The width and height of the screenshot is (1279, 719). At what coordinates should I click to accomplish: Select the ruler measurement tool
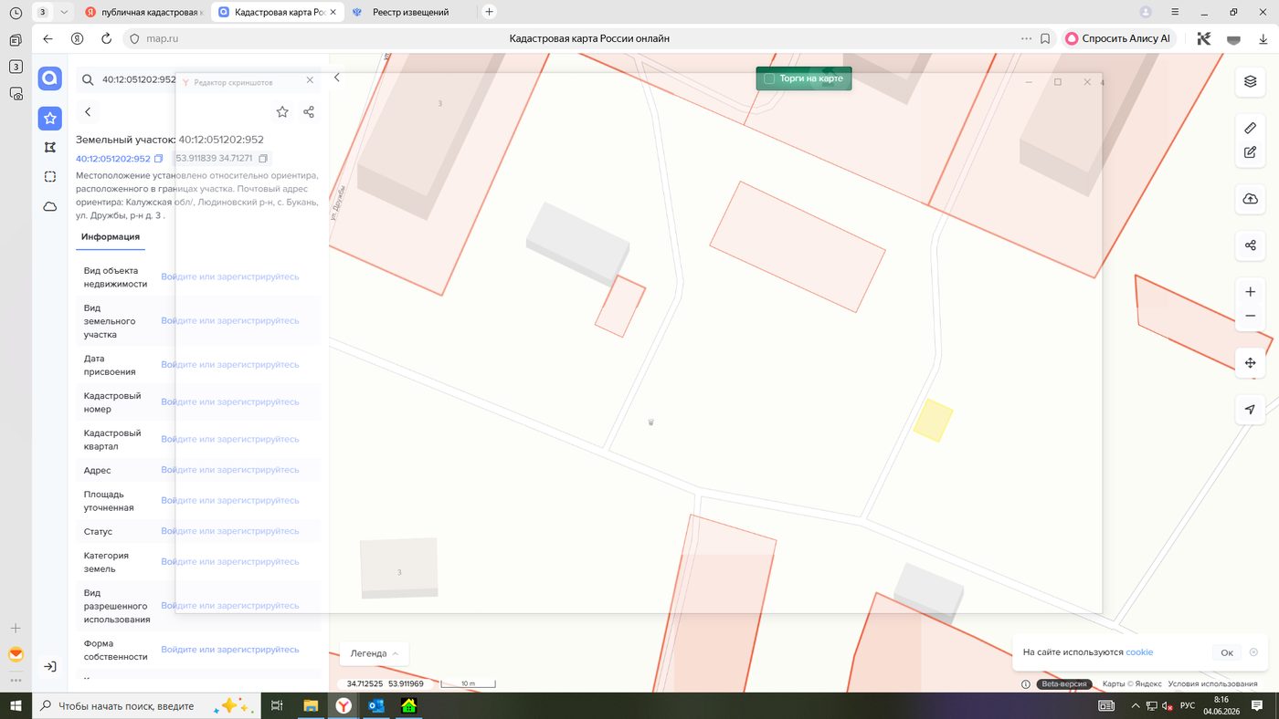coord(1250,128)
